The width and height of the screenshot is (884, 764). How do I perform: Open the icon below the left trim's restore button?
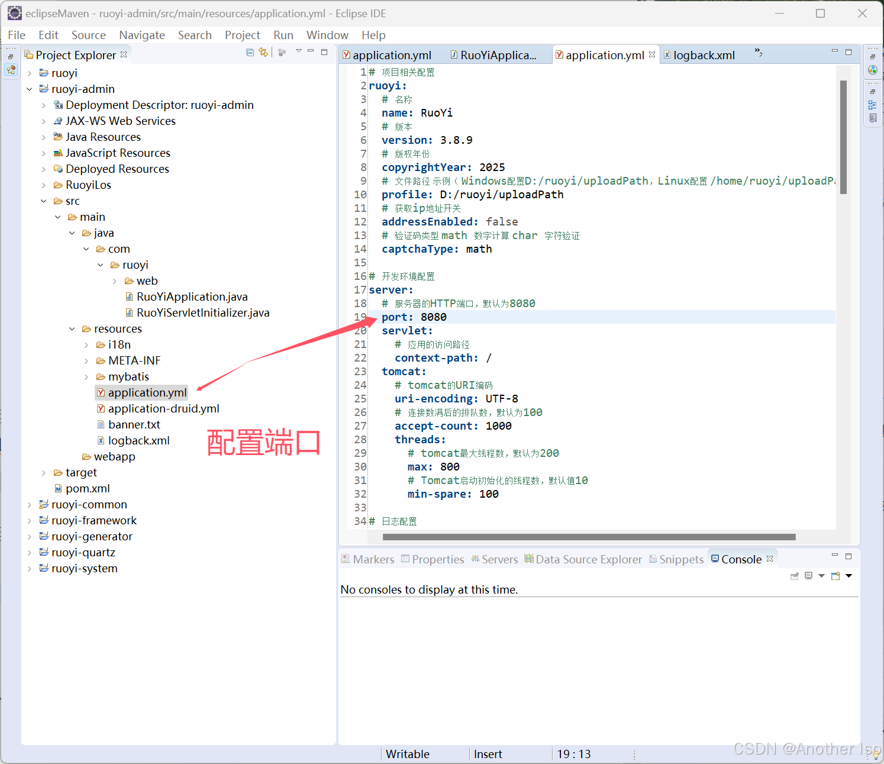(11, 70)
